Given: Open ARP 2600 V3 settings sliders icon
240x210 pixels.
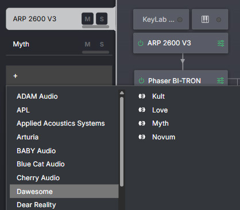Looking at the screenshot, I should pos(220,43).
